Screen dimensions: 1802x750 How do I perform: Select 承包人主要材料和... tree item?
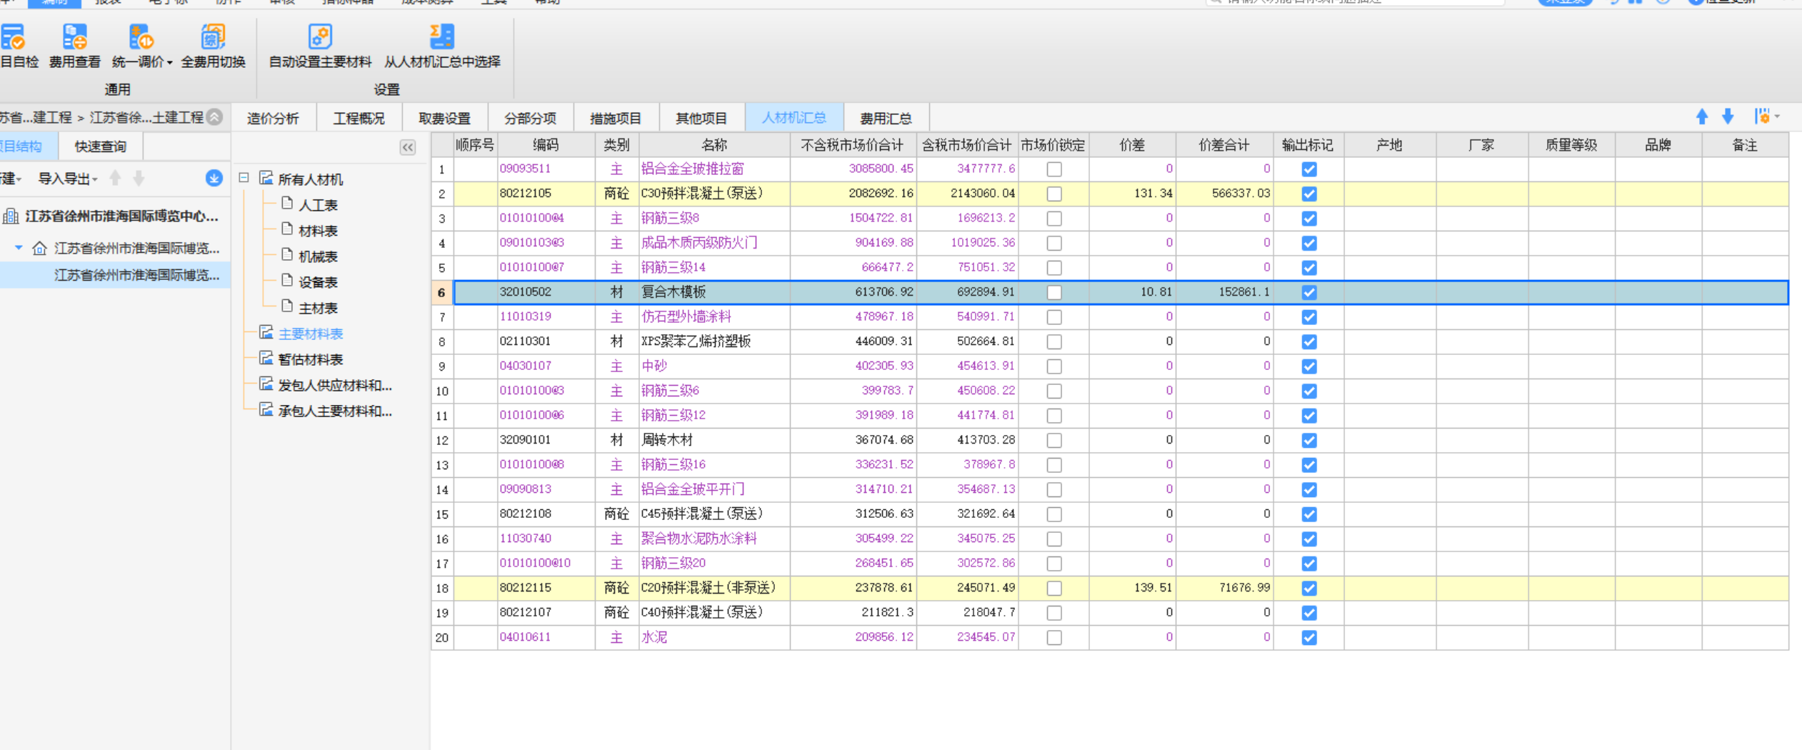coord(335,411)
